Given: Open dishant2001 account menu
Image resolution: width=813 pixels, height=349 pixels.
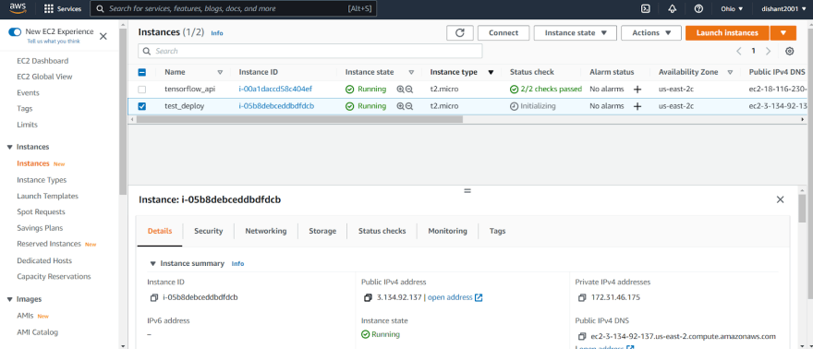Looking at the screenshot, I should 784,9.
